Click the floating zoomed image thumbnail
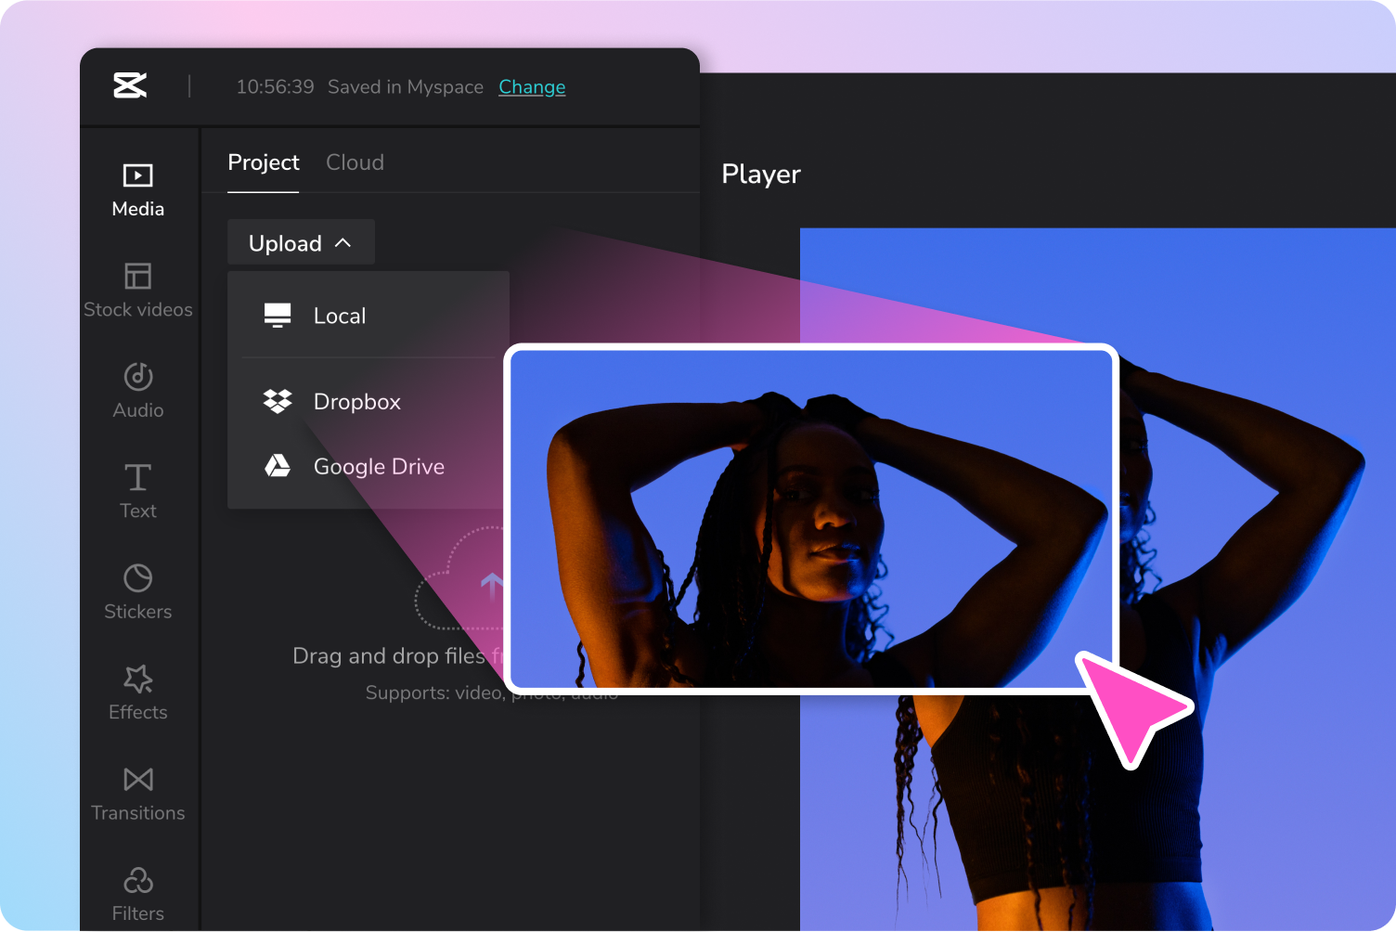Screen dimensions: 1396x932 pos(811,519)
